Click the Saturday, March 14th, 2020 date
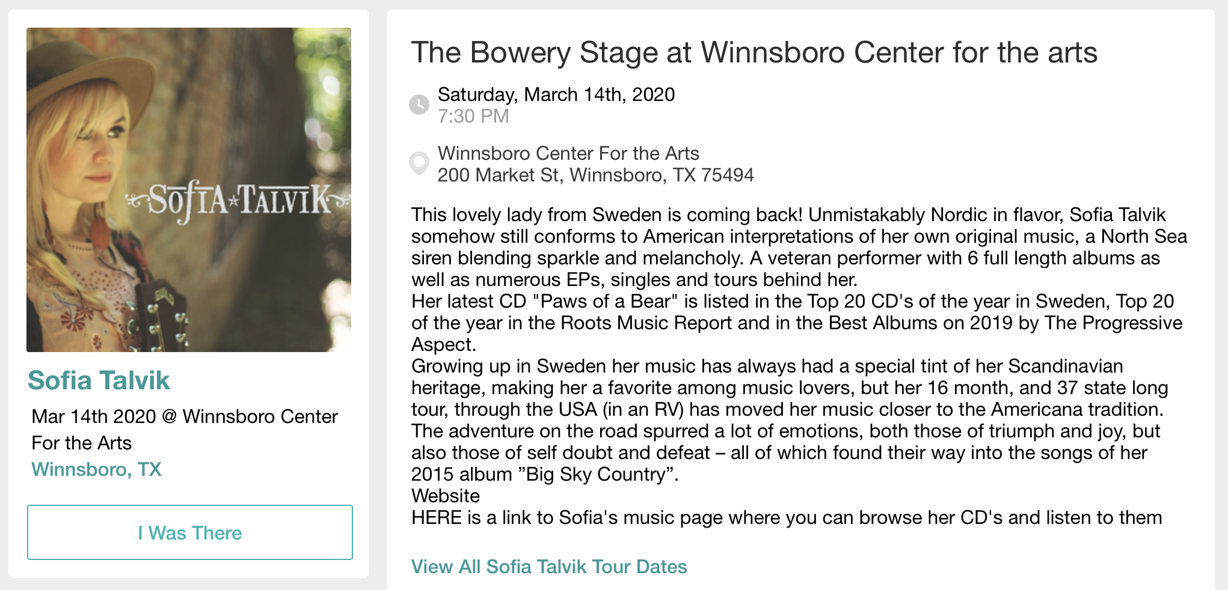 pyautogui.click(x=556, y=94)
